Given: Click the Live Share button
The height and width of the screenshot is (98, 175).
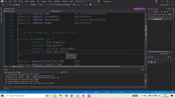Looking at the screenshot, I should [164, 5].
